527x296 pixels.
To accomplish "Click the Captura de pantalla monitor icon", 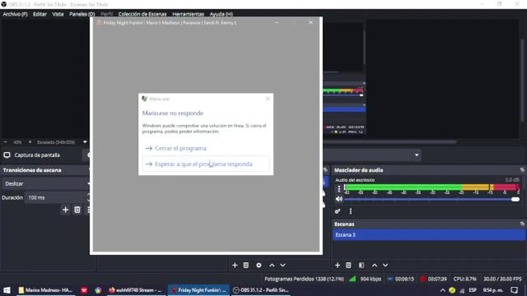I will pyautogui.click(x=7, y=155).
